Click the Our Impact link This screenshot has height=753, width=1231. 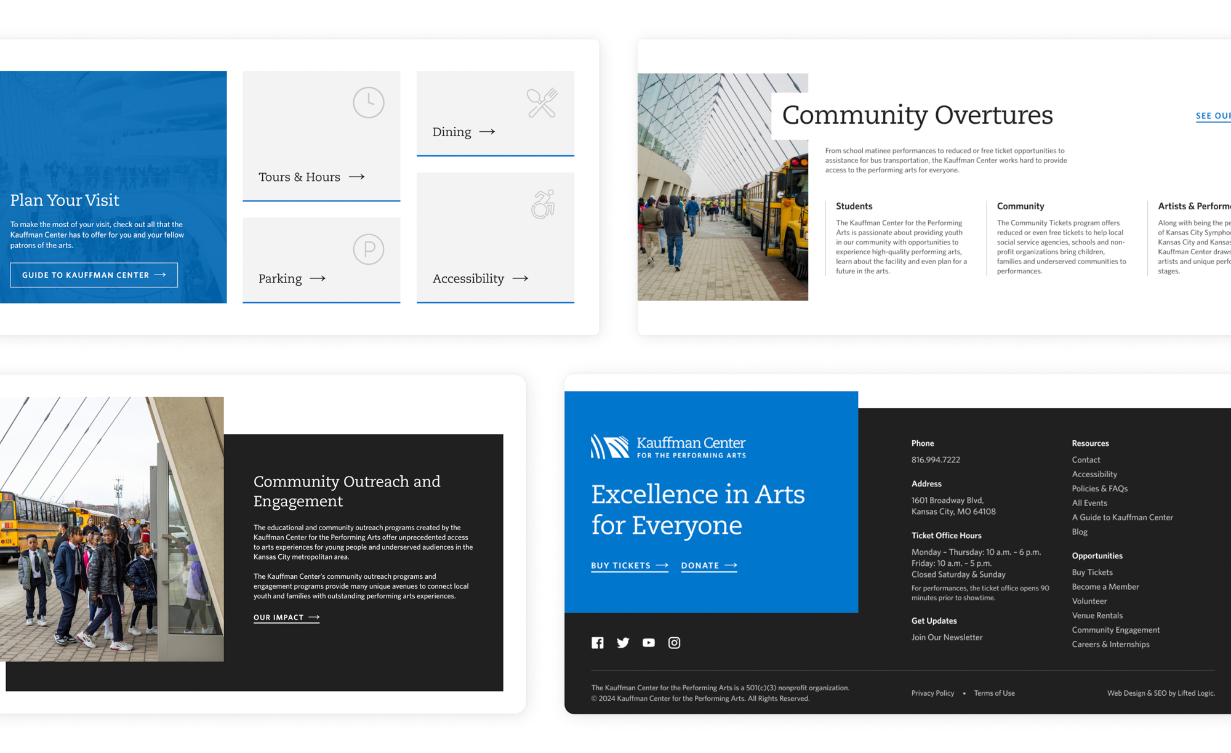[x=287, y=618]
